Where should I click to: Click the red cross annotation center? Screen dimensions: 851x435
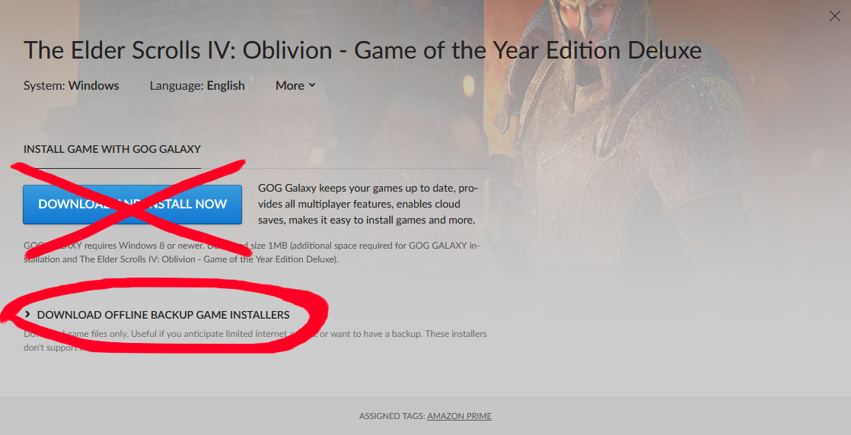coord(129,208)
